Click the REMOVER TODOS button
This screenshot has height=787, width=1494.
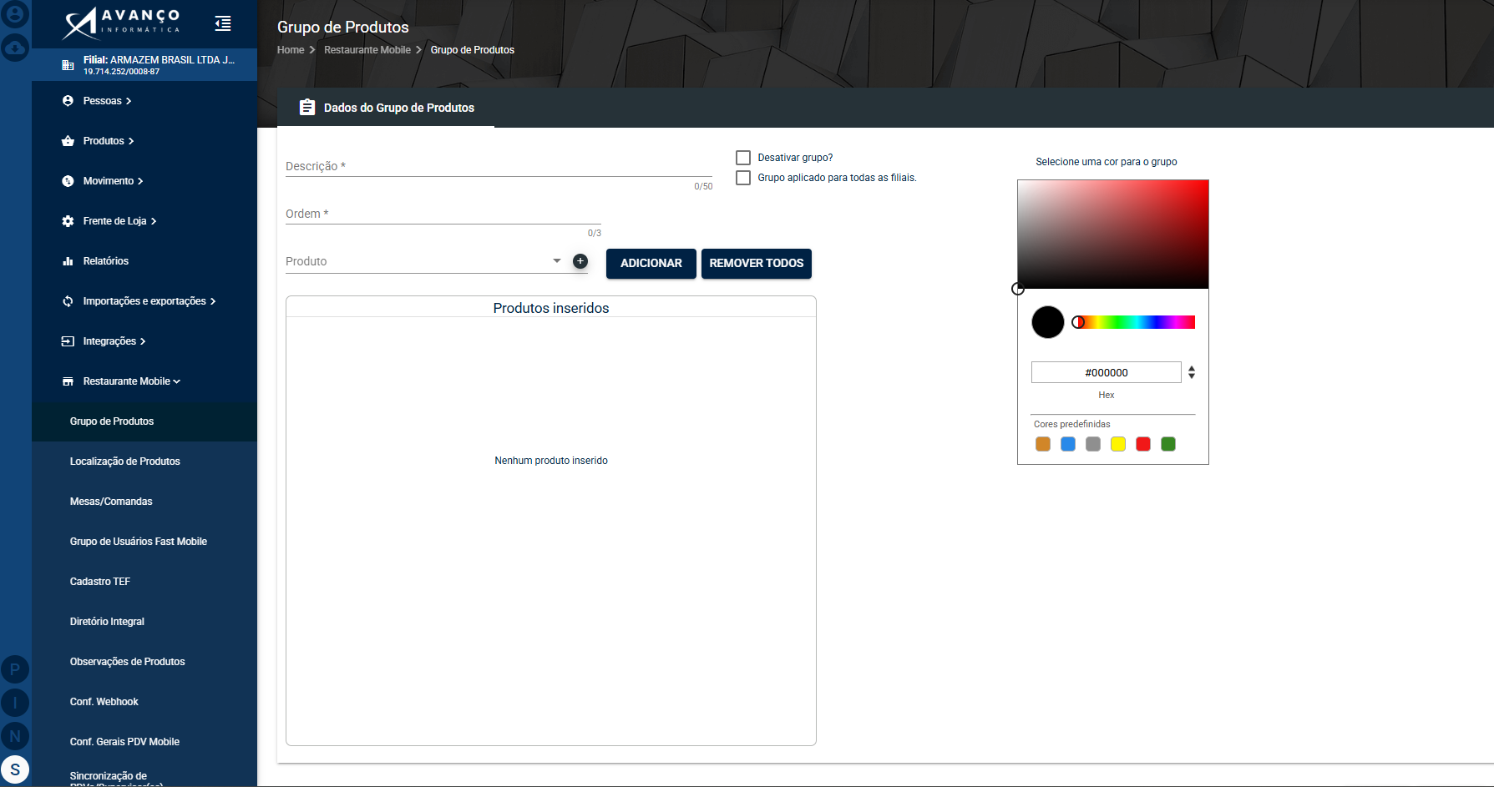pyautogui.click(x=757, y=264)
